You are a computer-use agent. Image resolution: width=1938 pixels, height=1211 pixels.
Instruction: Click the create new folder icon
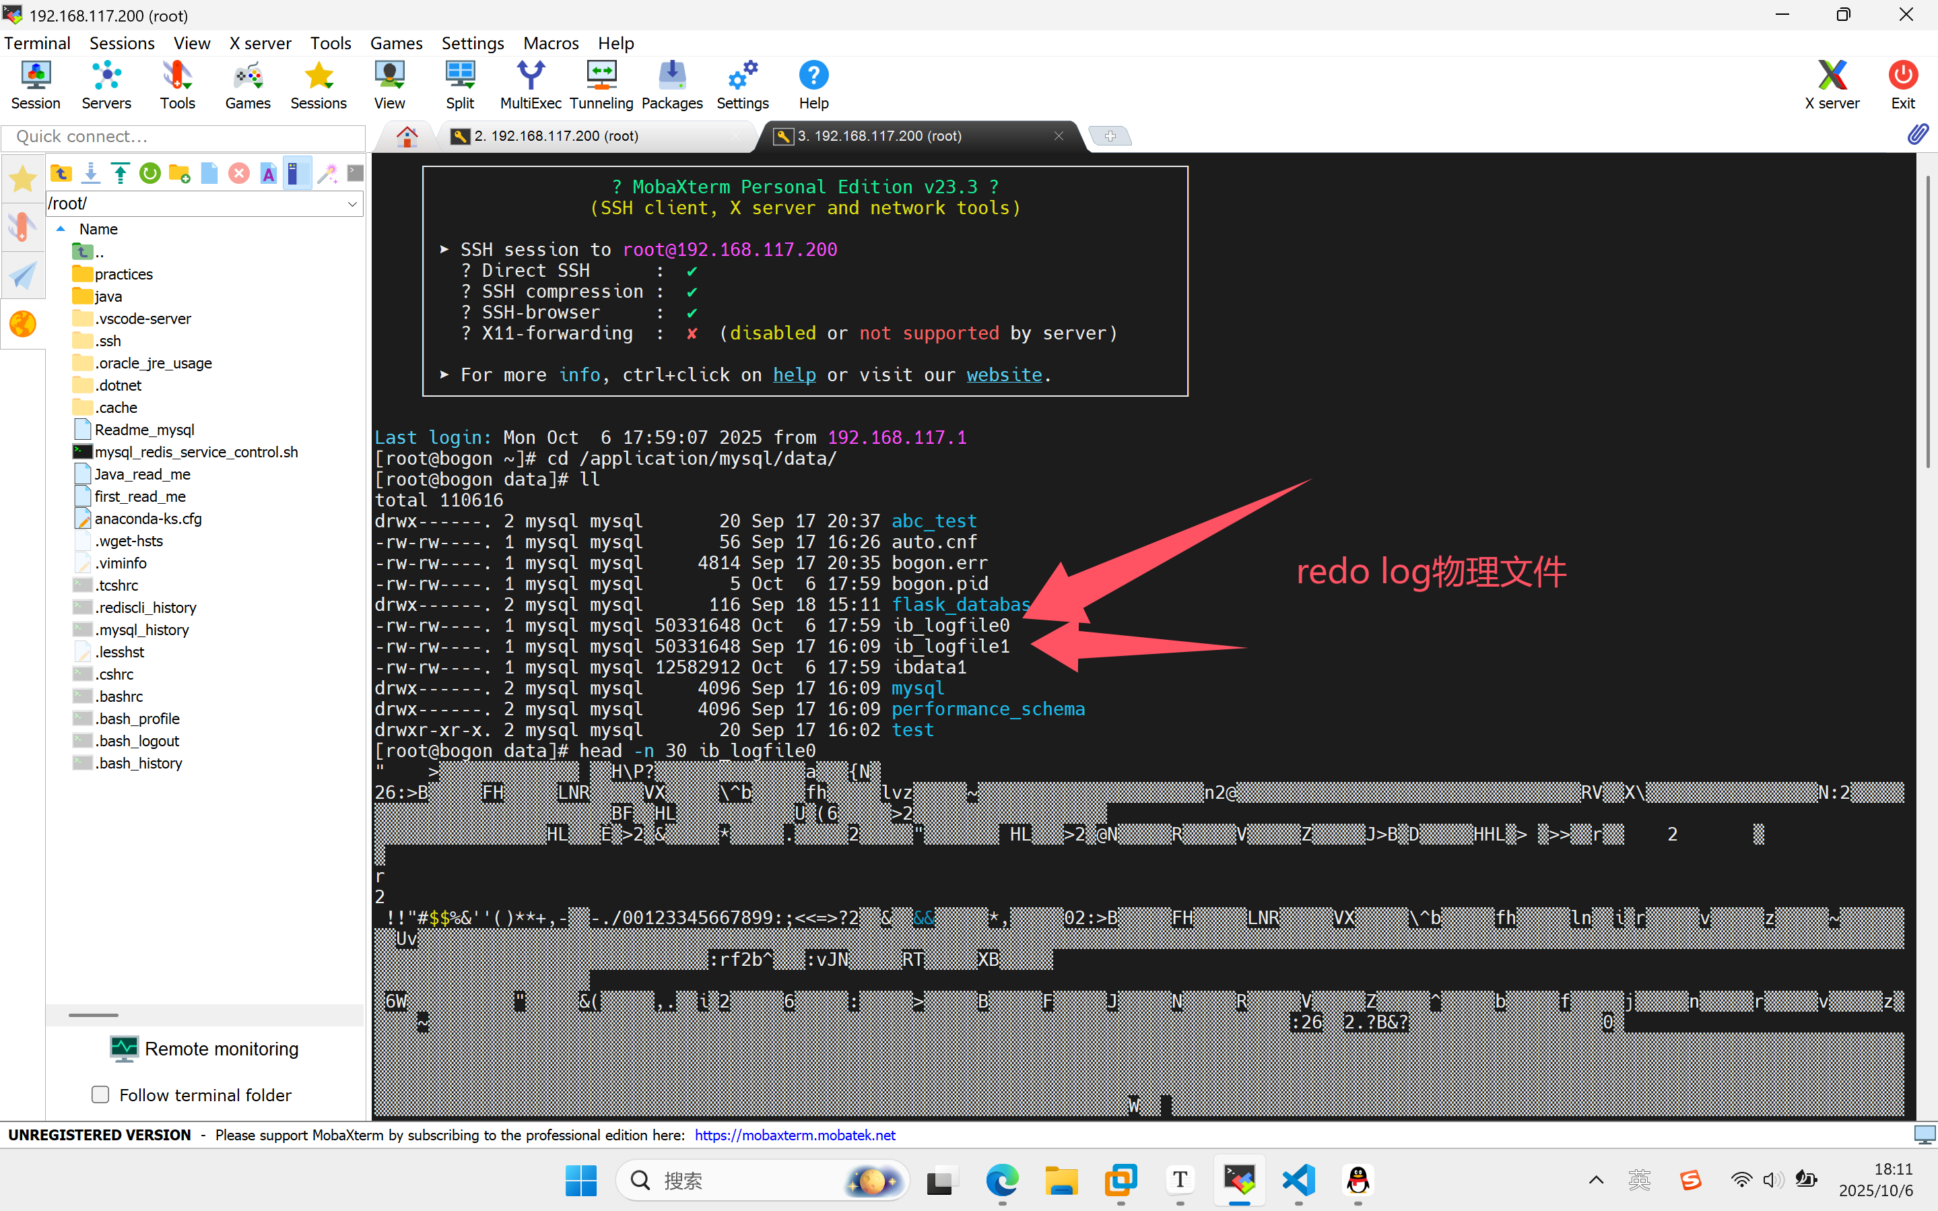179,173
